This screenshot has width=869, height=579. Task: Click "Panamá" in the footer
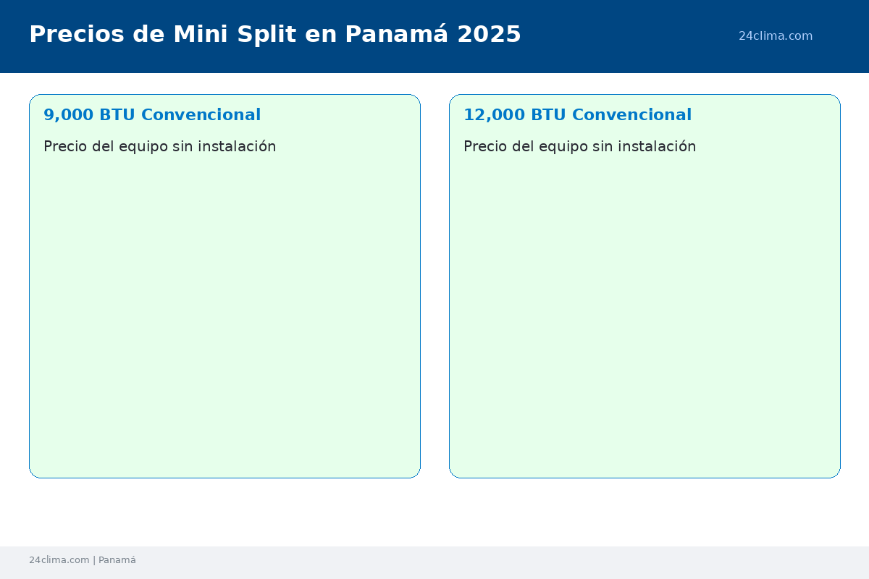[117, 560]
